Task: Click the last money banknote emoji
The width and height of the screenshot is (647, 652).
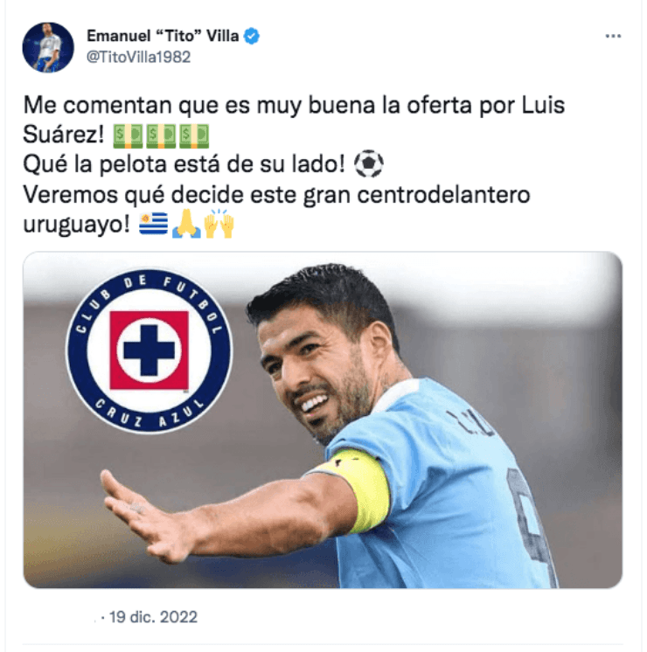Action: coord(194,135)
